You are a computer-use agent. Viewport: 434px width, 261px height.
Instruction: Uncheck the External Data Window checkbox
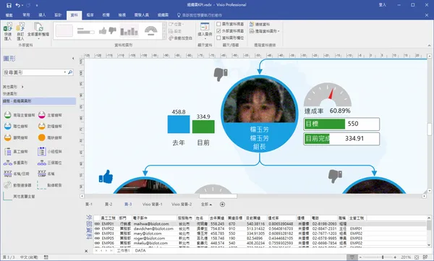(x=218, y=30)
